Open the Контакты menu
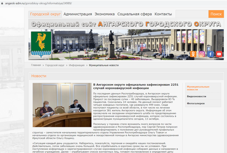Image resolution: width=227 pixels, height=153 pixels. 163,14
